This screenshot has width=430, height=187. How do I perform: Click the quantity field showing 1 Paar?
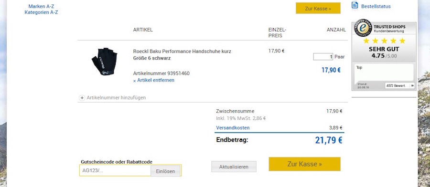(x=323, y=57)
